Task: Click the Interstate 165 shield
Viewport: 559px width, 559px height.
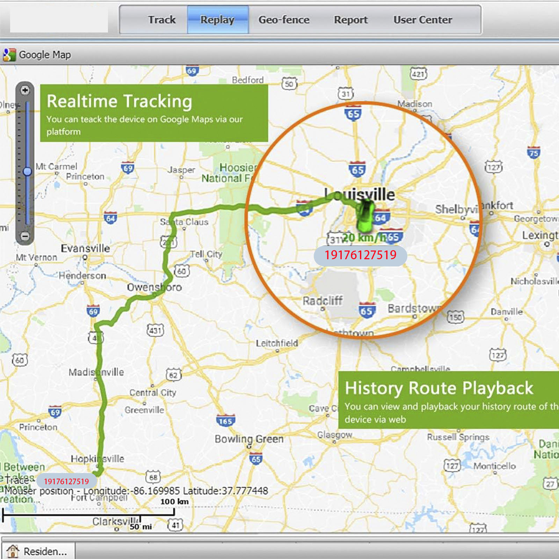Action: 225,421
